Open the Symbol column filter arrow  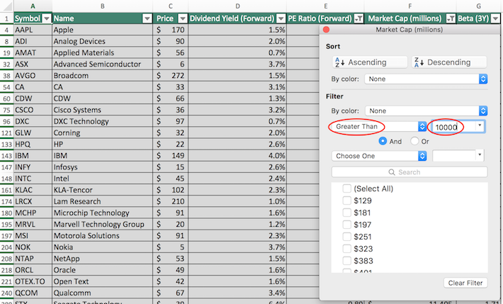[x=46, y=18]
